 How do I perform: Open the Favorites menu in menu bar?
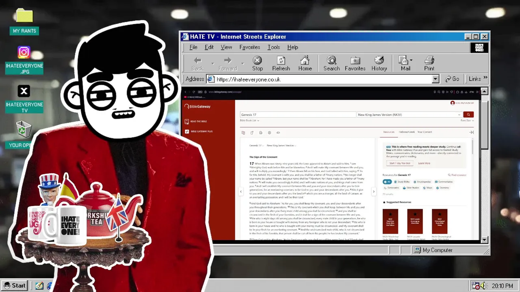click(249, 47)
